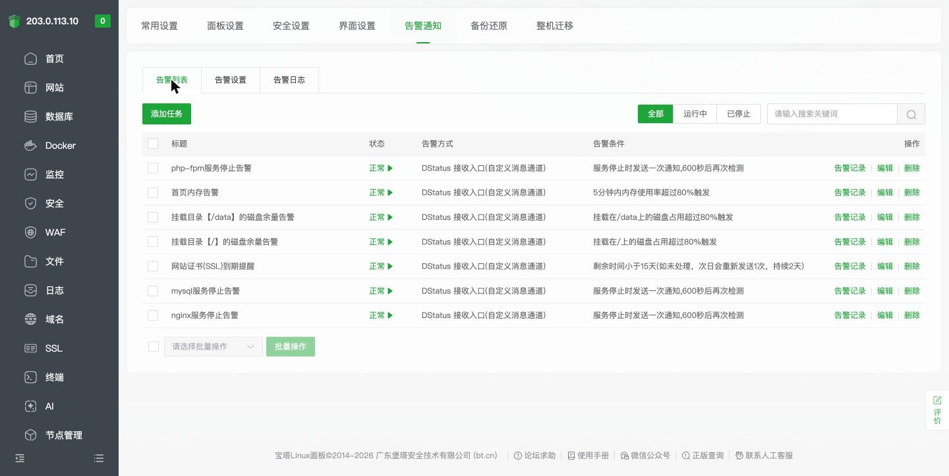The image size is (949, 476).
Task: Open the 首页 home icon in sidebar
Action: click(x=30, y=59)
